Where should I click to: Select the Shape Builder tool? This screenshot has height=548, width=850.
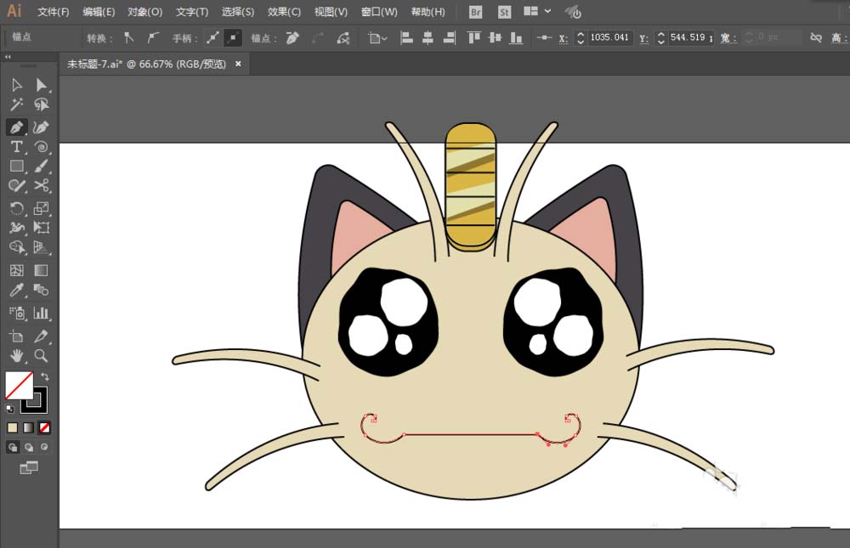[17, 247]
